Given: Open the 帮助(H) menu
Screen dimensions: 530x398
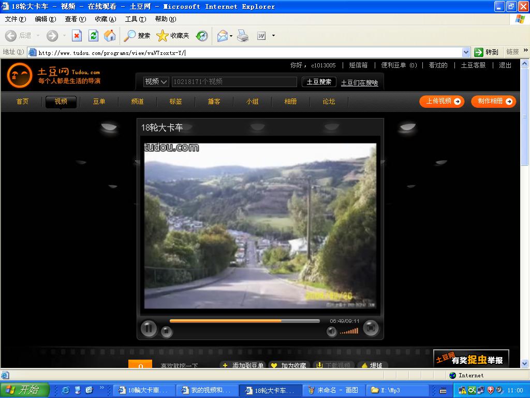Looking at the screenshot, I should [x=166, y=19].
